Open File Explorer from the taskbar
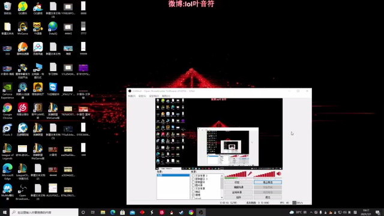 coord(103,212)
